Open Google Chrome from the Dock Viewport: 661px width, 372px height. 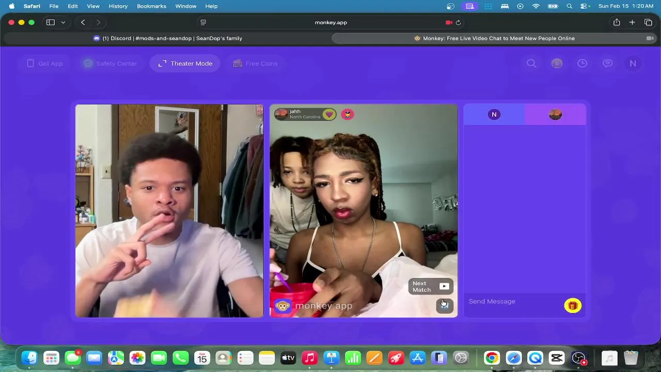492,358
